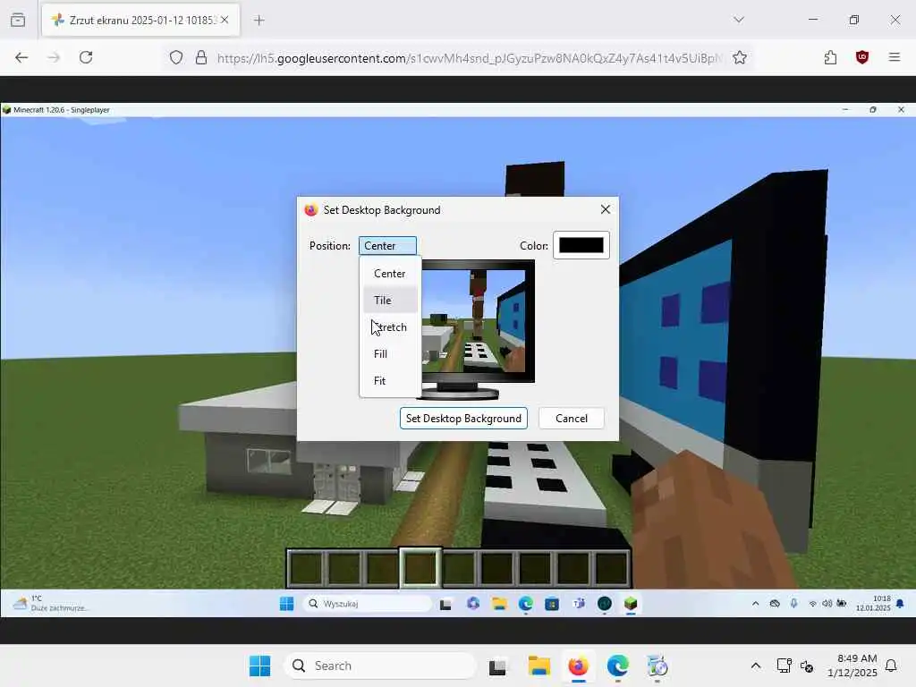The height and width of the screenshot is (687, 916).
Task: Open the 8:49 AM clock and calendar
Action: 852,666
